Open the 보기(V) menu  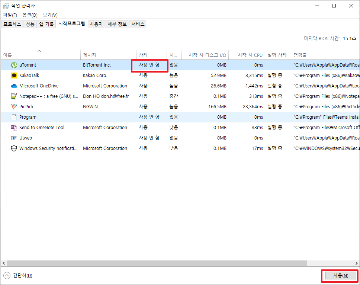tap(50, 15)
